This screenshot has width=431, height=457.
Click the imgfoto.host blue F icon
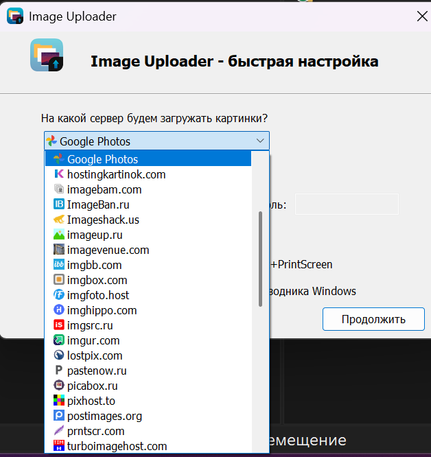click(58, 295)
